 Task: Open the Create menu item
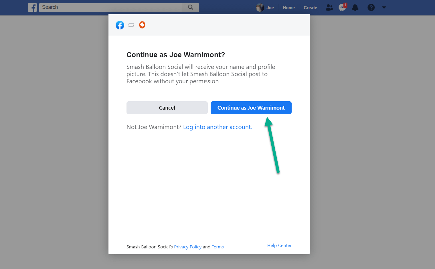click(x=310, y=7)
